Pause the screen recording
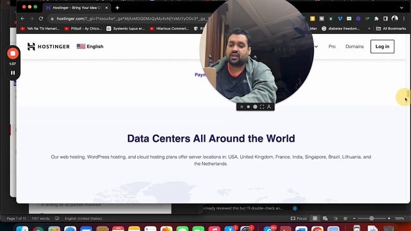This screenshot has height=231, width=411. click(x=13, y=73)
